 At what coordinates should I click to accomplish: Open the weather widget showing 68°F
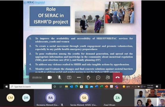126,87
